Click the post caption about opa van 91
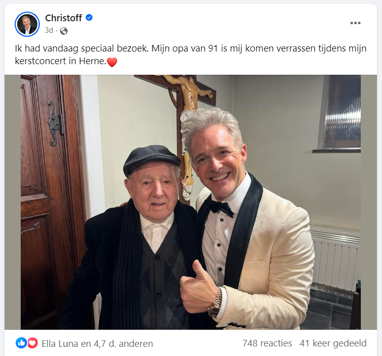Viewport: 382px width, 356px height. click(191, 55)
